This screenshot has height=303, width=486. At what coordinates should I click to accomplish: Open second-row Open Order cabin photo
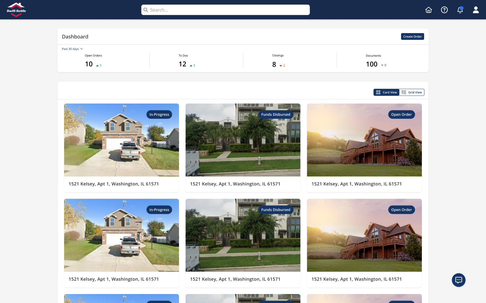pos(364,235)
